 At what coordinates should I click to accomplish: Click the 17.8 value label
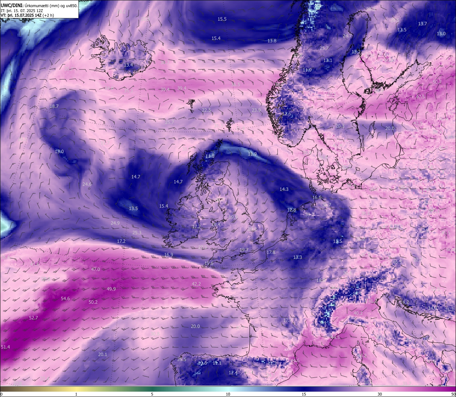[271, 252]
